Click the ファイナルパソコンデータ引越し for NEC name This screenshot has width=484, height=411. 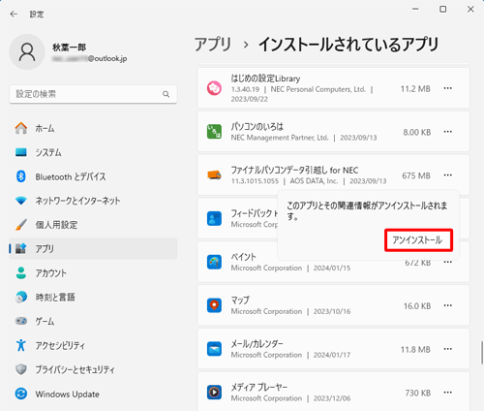(294, 170)
